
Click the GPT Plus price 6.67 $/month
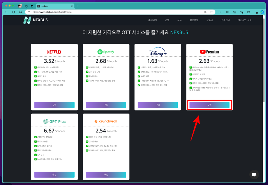pos(54,131)
